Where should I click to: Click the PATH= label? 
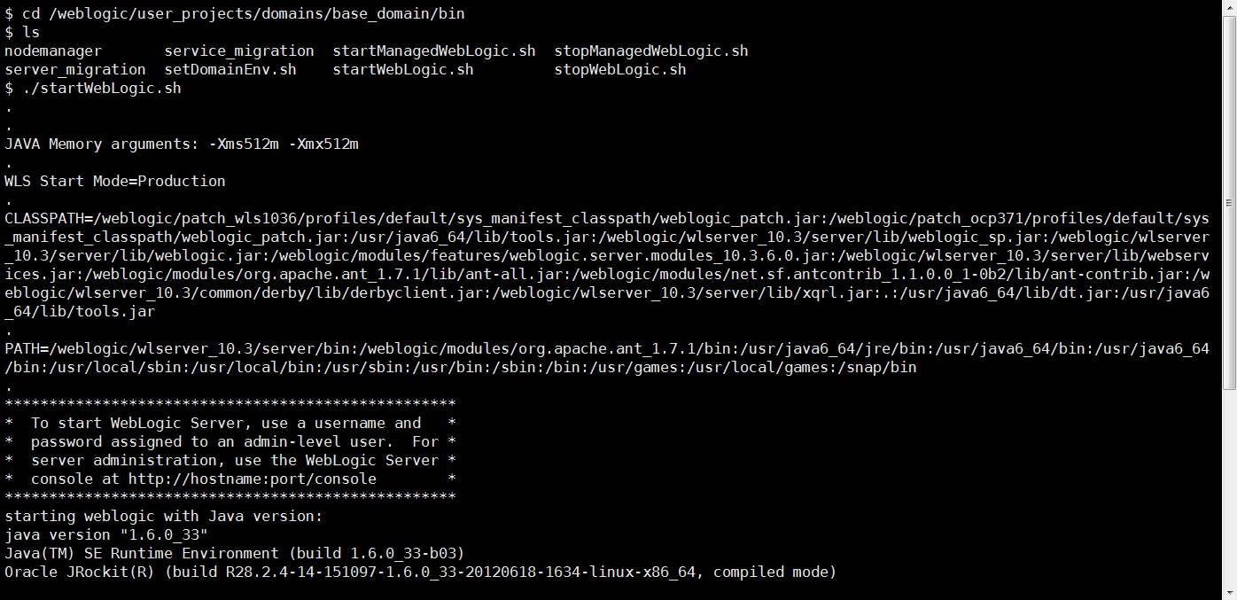22,349
